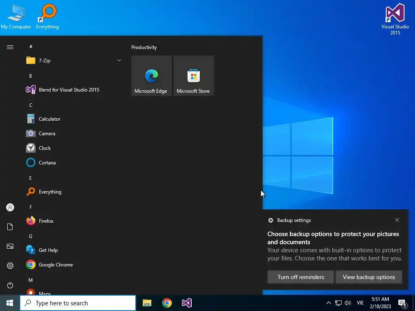Screen dimensions: 415x311
Task: Open Pictures from Start sidebar
Action: 10,246
